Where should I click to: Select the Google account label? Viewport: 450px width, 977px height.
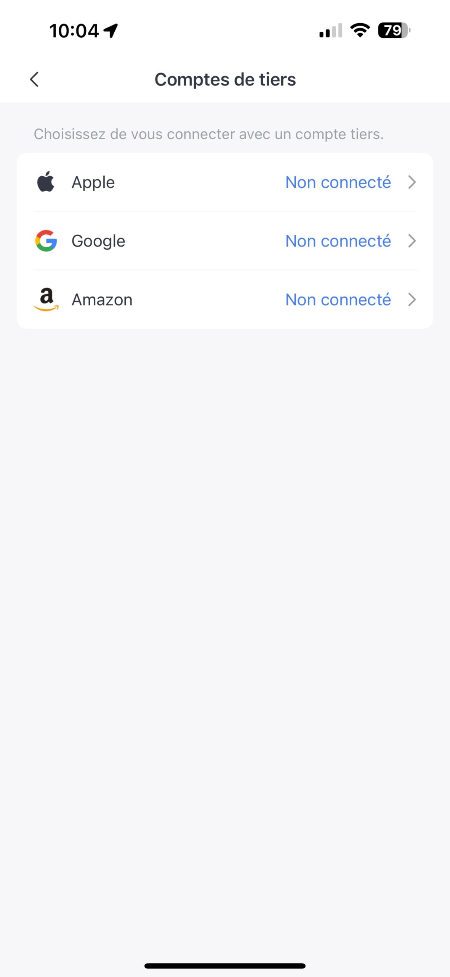click(98, 241)
